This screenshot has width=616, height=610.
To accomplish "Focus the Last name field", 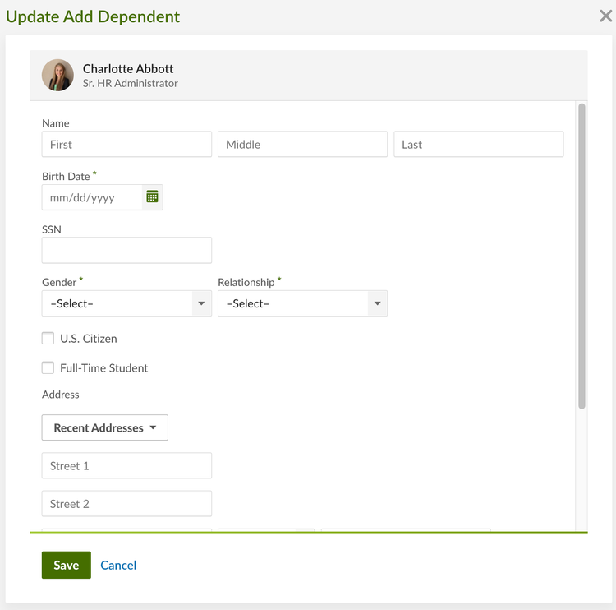I will (x=479, y=145).
